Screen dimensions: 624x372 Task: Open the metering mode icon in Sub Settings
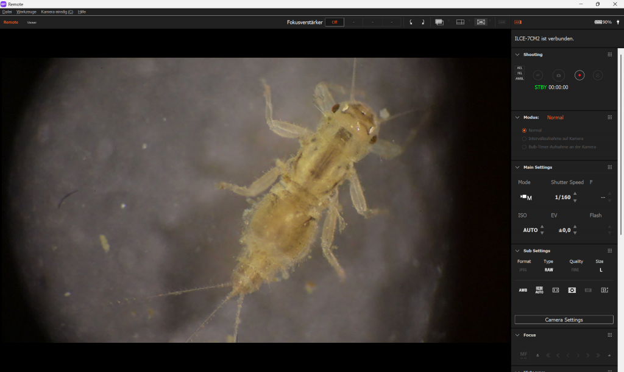point(572,290)
